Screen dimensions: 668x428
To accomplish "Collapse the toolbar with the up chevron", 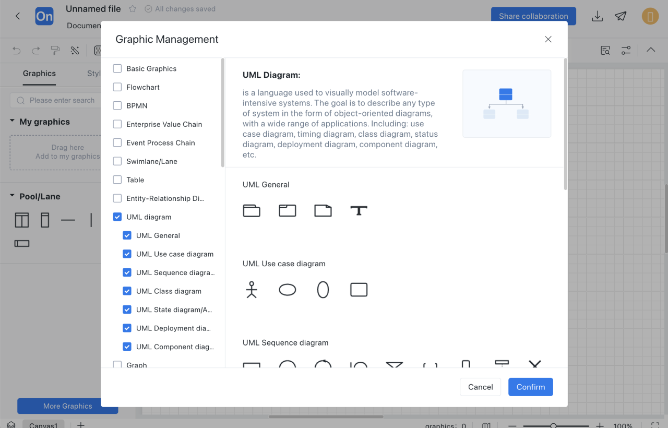I will (651, 50).
